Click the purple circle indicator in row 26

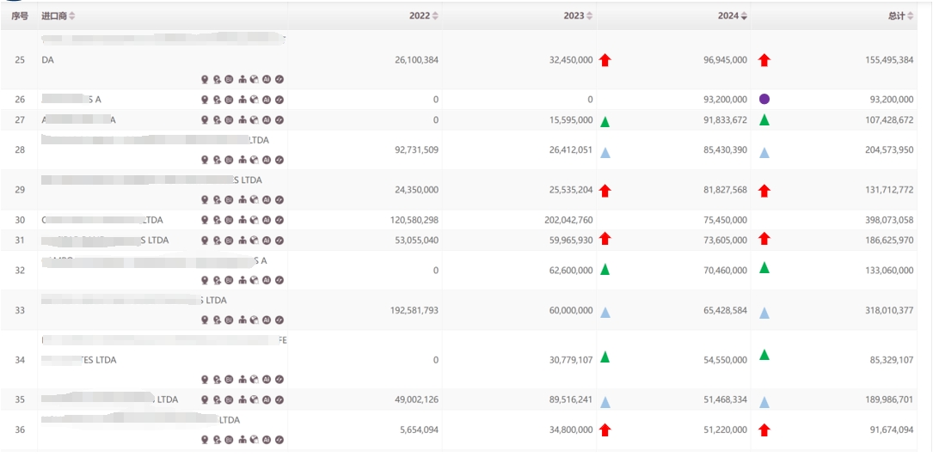point(764,100)
